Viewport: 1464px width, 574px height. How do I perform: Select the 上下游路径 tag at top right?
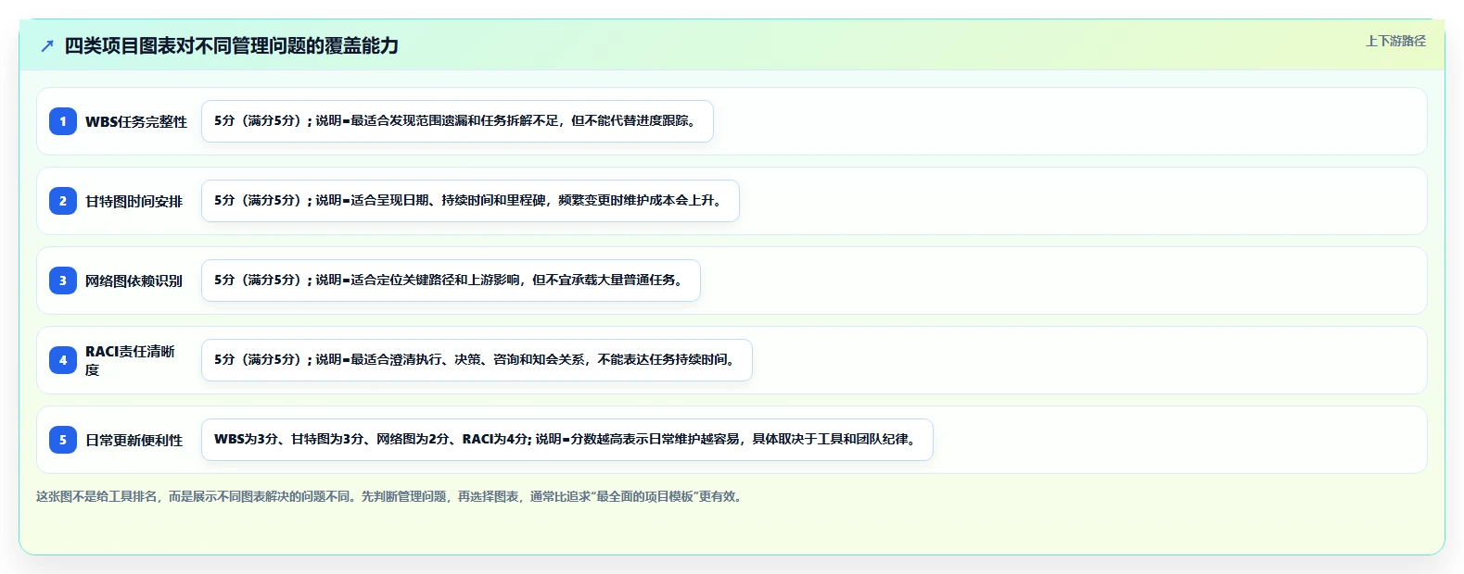tap(1395, 41)
